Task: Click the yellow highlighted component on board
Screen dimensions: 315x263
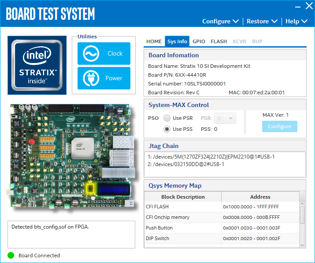Action: coord(91,189)
